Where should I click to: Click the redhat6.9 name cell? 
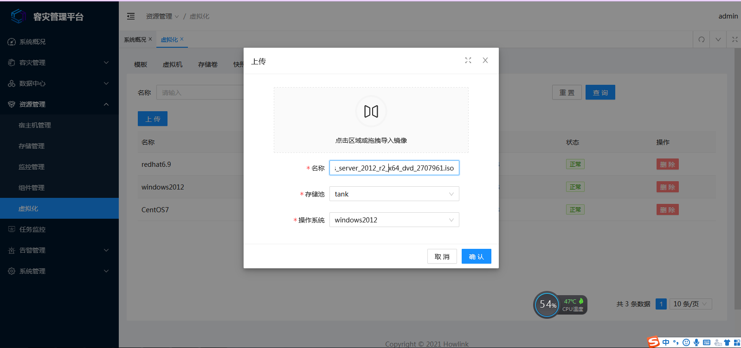click(x=156, y=164)
